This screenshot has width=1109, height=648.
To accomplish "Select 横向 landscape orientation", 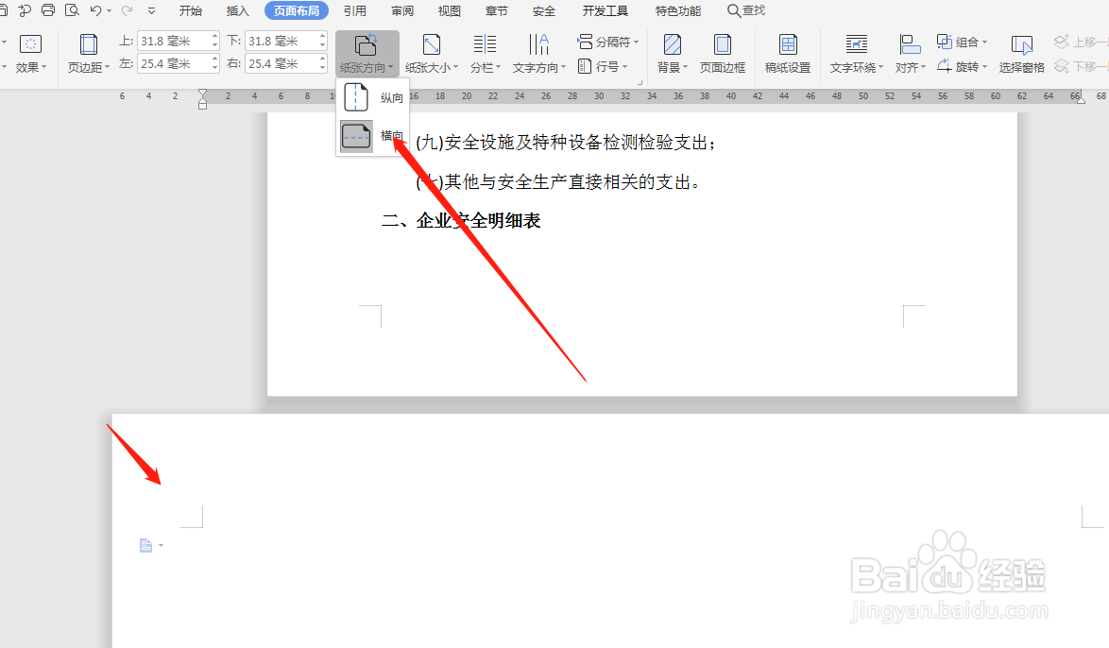I will (x=373, y=135).
